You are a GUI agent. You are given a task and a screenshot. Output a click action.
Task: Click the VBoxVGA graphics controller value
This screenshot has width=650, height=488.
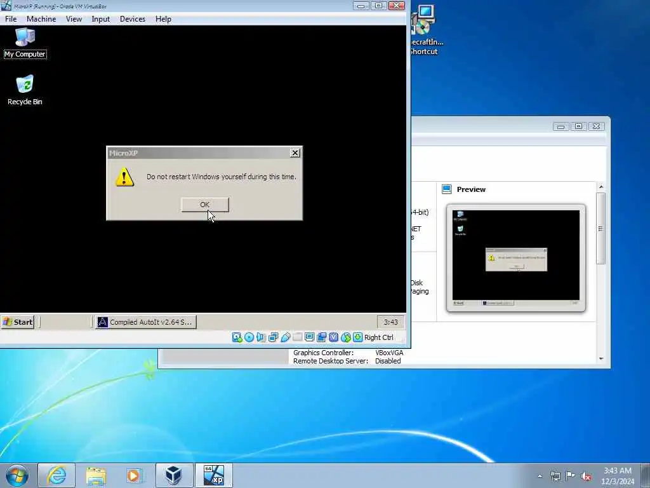point(389,353)
